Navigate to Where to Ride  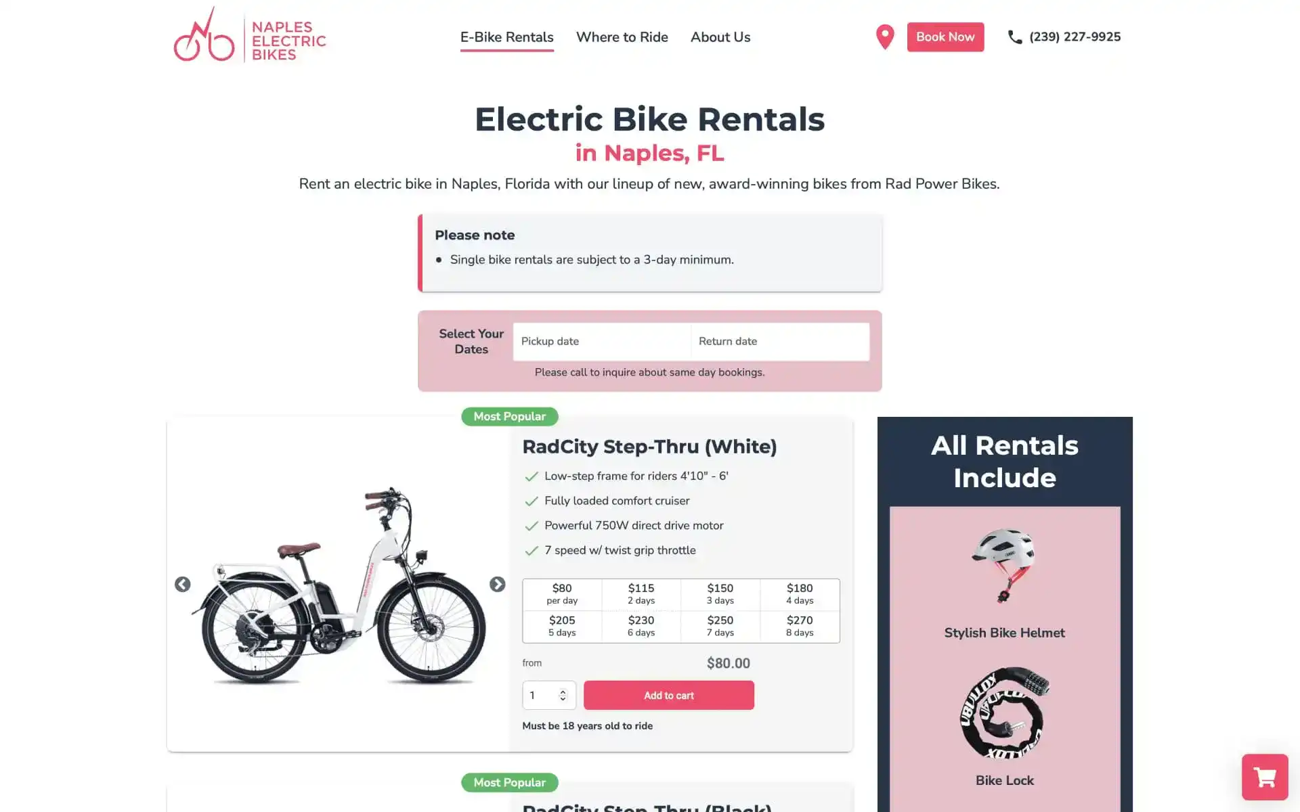[622, 37]
